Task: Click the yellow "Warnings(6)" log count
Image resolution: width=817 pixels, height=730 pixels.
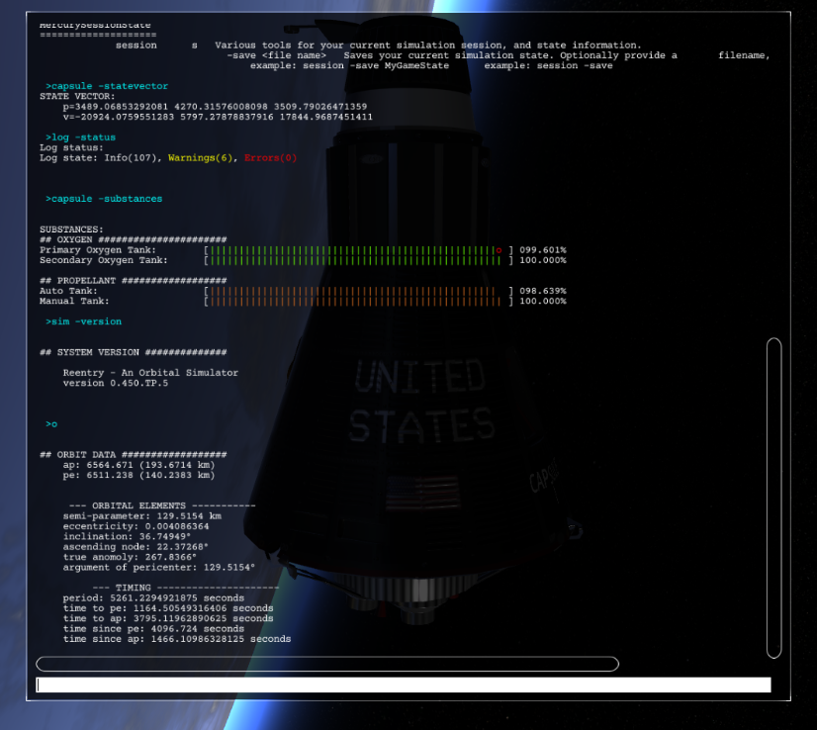Action: coord(203,158)
